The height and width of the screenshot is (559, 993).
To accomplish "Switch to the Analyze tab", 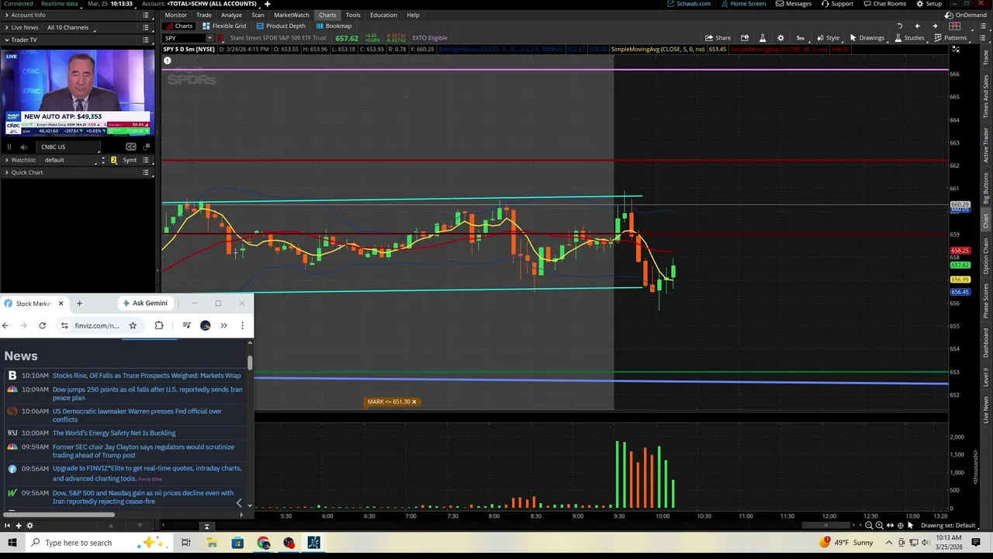I will (231, 15).
